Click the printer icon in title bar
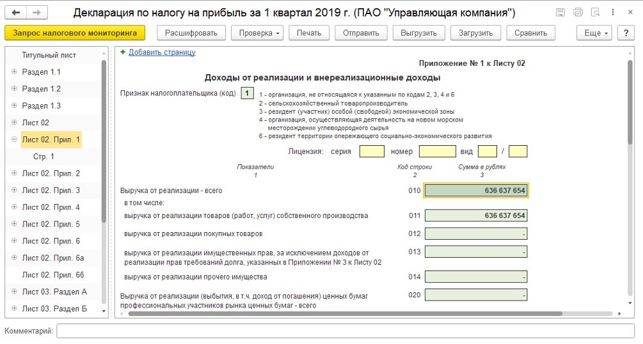 pos(578,13)
